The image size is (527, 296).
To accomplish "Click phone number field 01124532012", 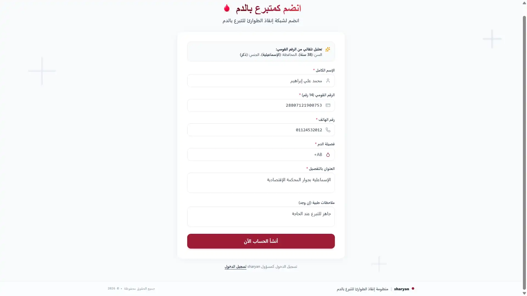I will [261, 130].
